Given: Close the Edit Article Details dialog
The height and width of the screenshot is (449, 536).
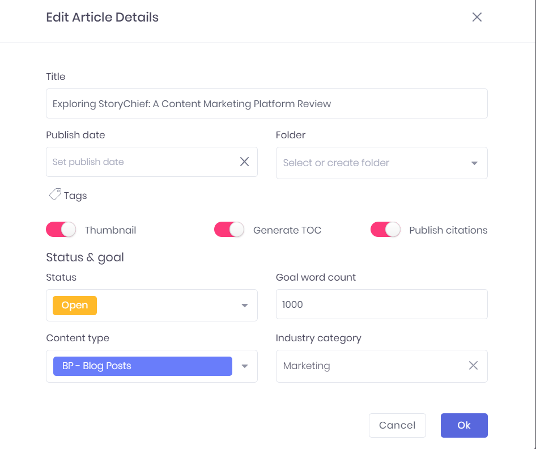Looking at the screenshot, I should point(477,17).
